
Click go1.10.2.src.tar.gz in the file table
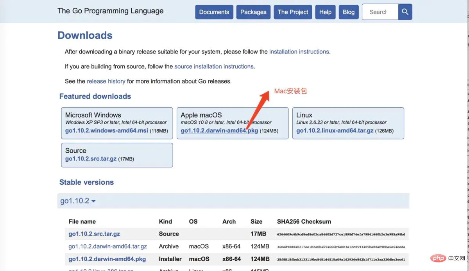[94, 234]
